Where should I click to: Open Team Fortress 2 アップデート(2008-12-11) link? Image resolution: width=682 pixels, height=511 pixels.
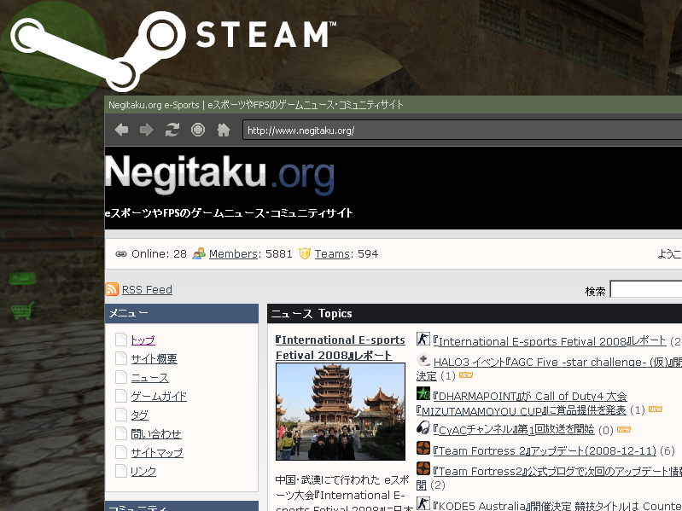tap(545, 450)
